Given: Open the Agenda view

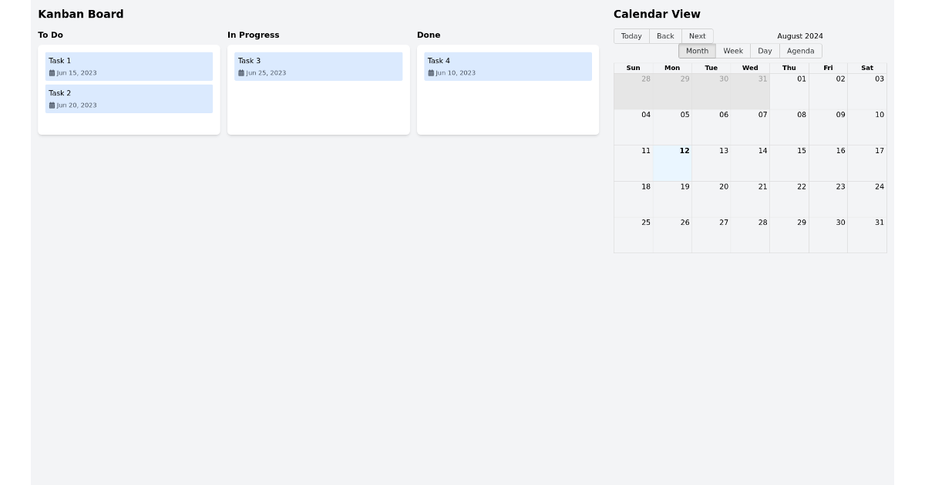Looking at the screenshot, I should tap(800, 51).
